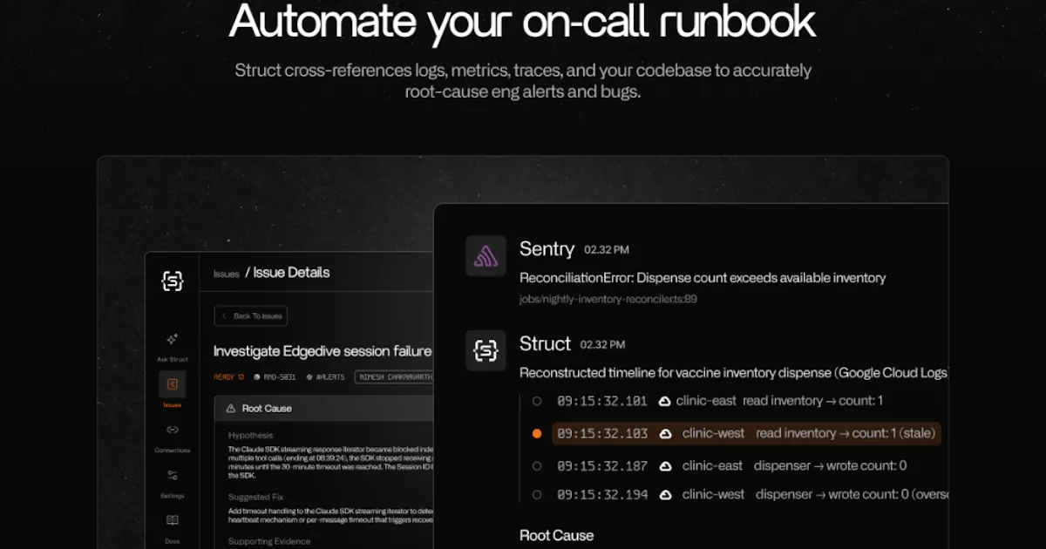1046x549 pixels.
Task: Click the highlighted clinic-west stale read row
Action: (x=746, y=433)
